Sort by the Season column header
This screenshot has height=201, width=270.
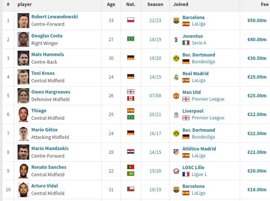point(155,4)
